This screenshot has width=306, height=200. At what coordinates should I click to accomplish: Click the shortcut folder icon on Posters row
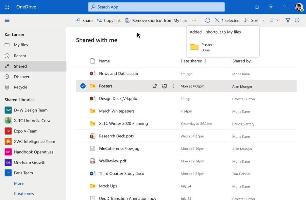(x=165, y=86)
